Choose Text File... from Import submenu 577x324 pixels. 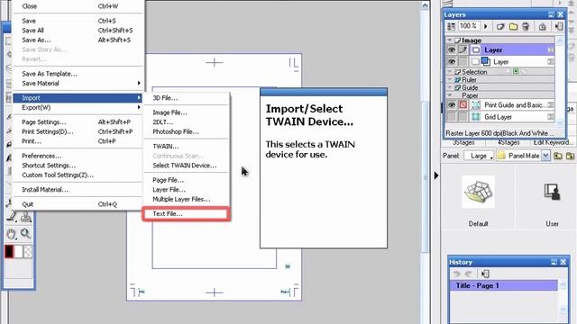[186, 214]
